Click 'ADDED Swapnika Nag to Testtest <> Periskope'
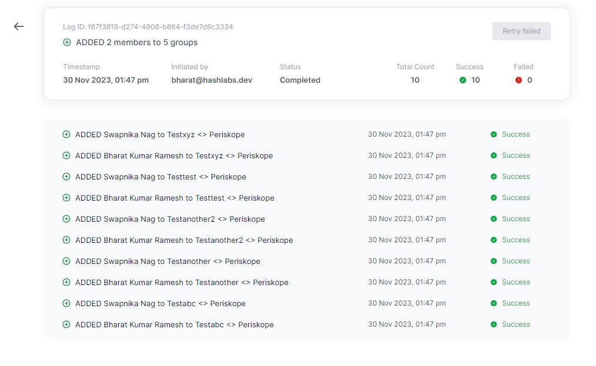The width and height of the screenshot is (596, 366). pyautogui.click(x=161, y=177)
